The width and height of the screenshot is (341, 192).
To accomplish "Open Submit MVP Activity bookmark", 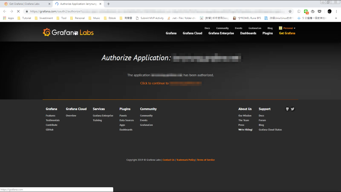I will [x=150, y=18].
